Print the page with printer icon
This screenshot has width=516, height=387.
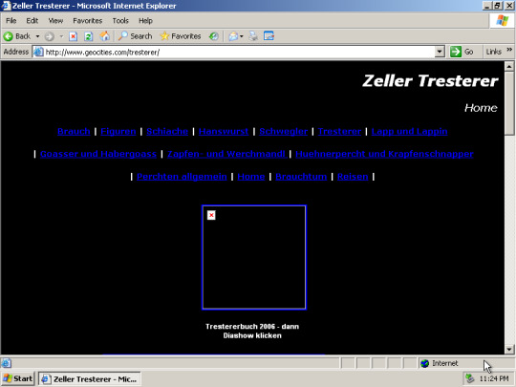pos(253,36)
